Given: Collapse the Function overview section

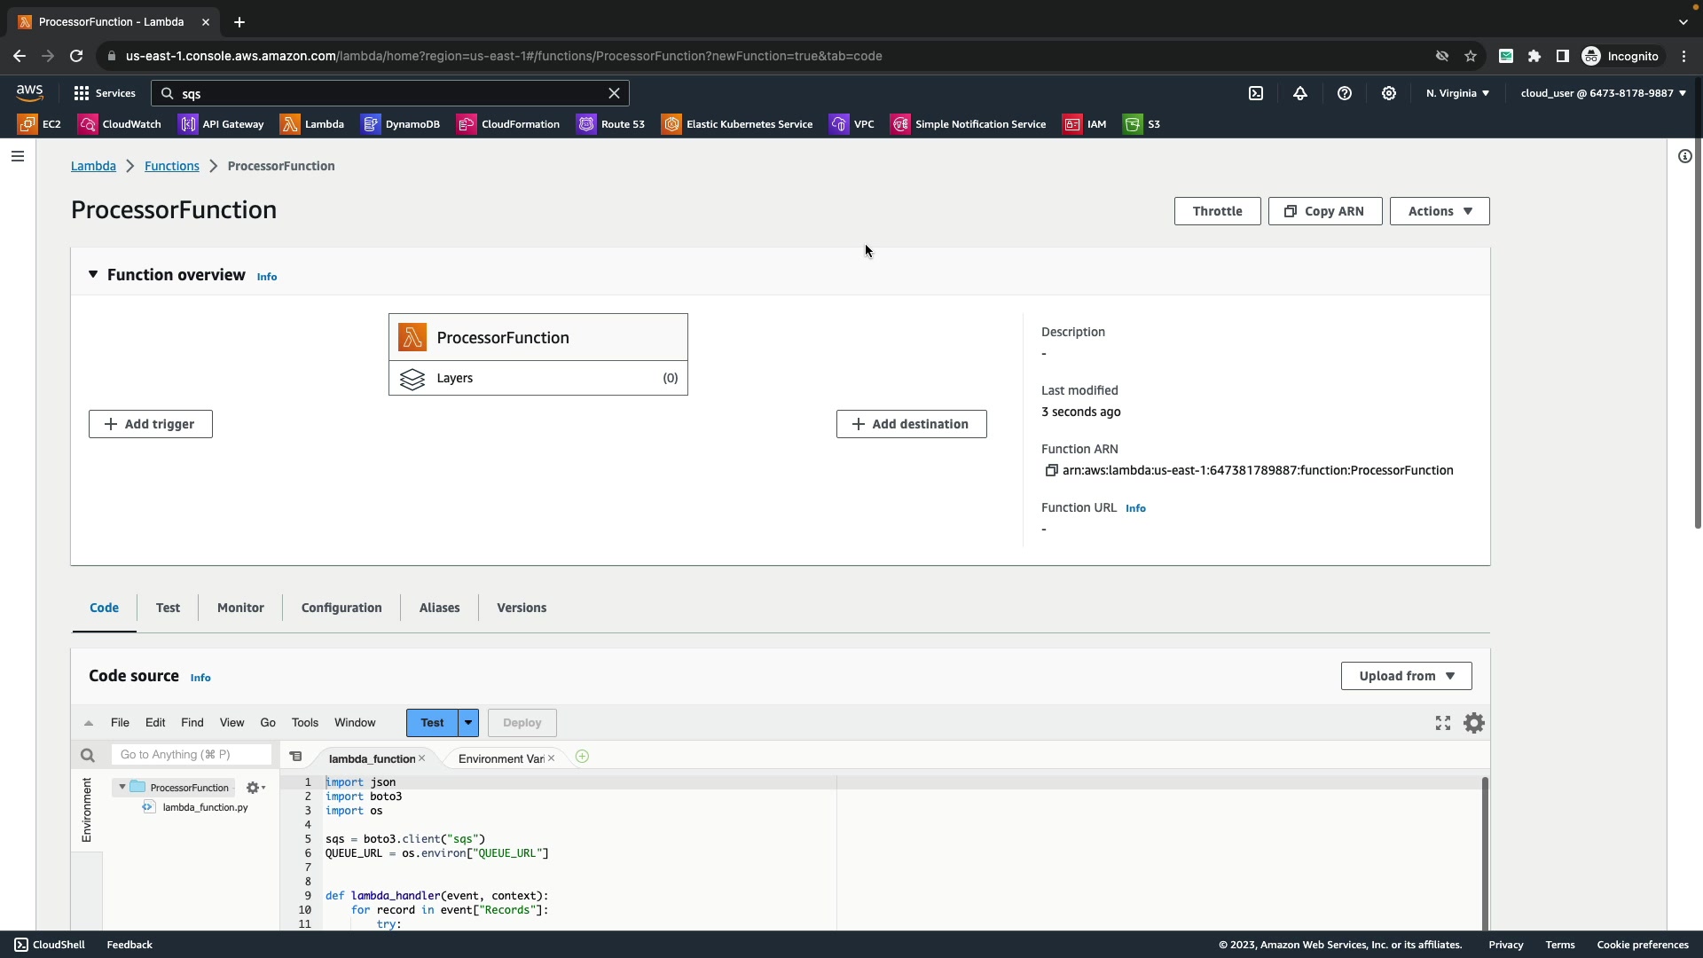Looking at the screenshot, I should 93,275.
